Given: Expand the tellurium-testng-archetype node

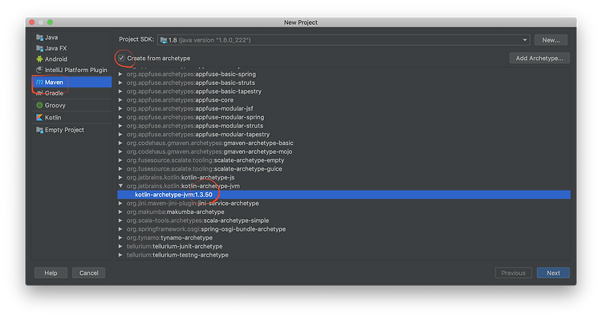Looking at the screenshot, I should (x=120, y=255).
